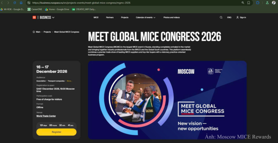This screenshot has width=278, height=143.
Task: Go to Projects breadcrumb
Action: point(47,32)
